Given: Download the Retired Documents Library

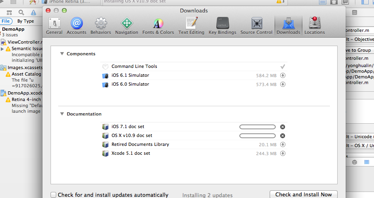Looking at the screenshot, I should coord(283,145).
